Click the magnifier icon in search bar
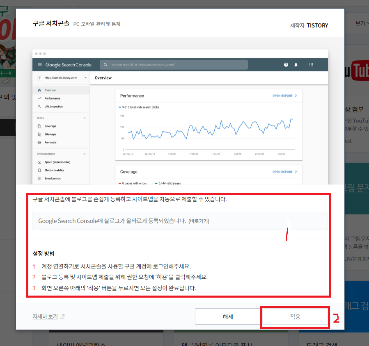 pos(105,65)
